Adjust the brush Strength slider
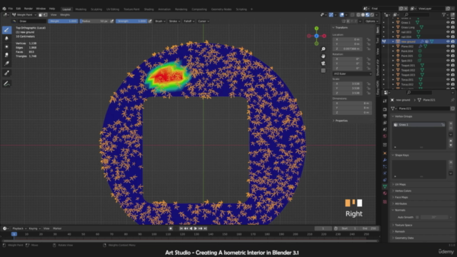The height and width of the screenshot is (257, 457). tap(131, 21)
